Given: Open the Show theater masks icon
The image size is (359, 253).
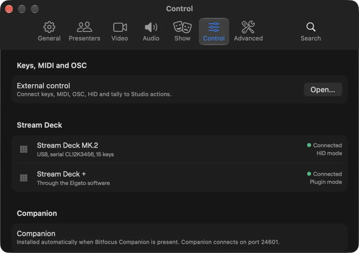Looking at the screenshot, I should (182, 27).
